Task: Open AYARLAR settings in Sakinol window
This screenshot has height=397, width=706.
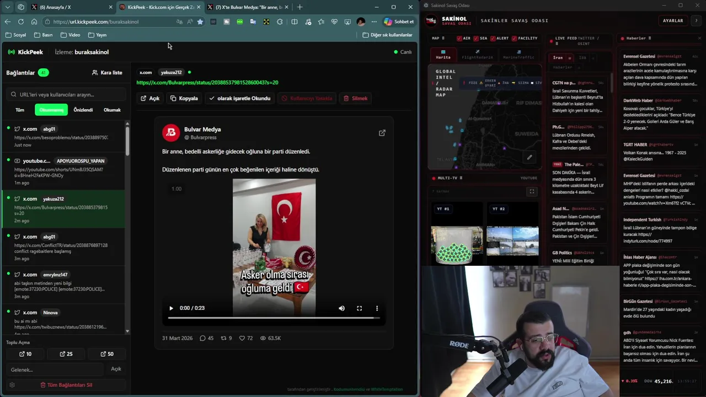Action: (x=673, y=20)
